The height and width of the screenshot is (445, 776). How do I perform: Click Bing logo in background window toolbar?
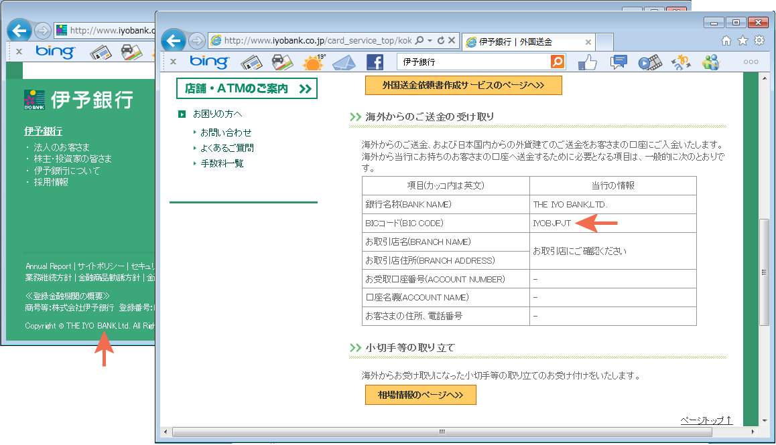[55, 52]
